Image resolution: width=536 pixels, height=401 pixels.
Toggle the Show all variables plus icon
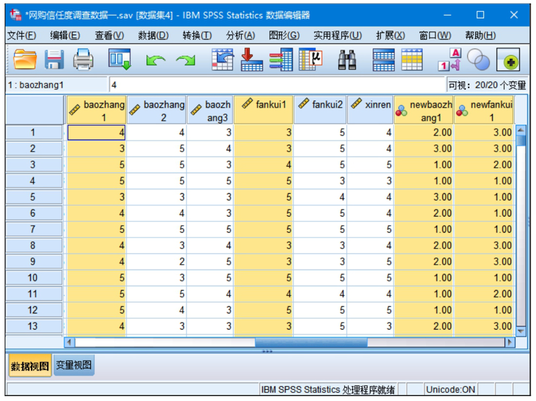[x=508, y=60]
